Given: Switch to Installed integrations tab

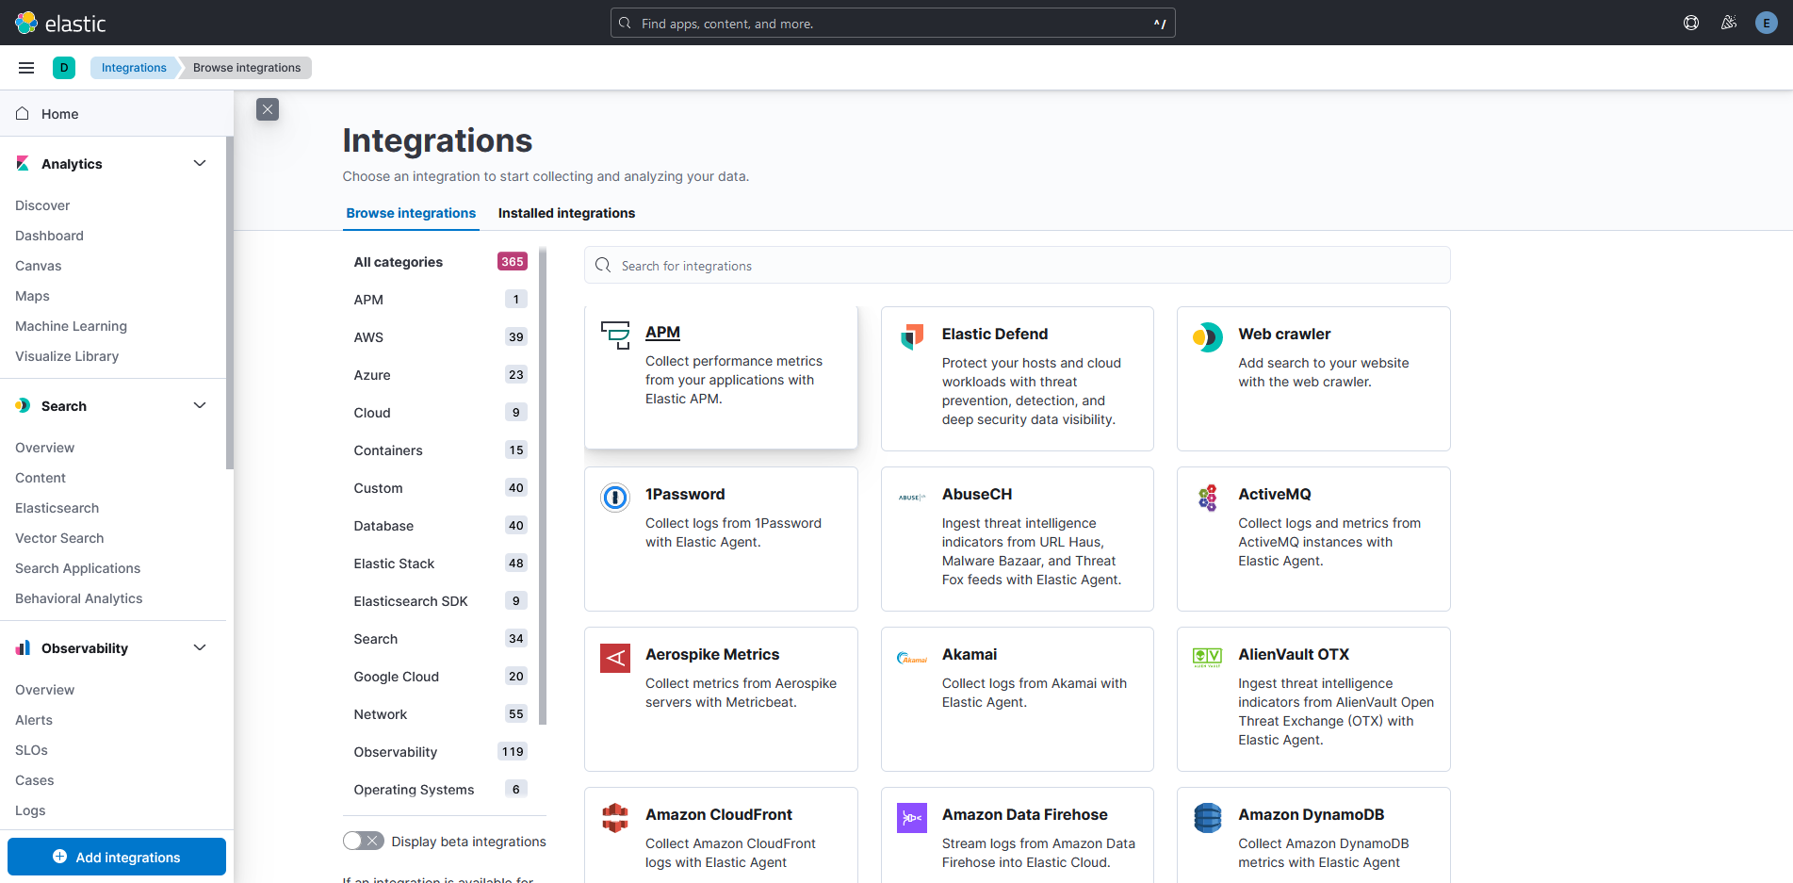Looking at the screenshot, I should [566, 213].
